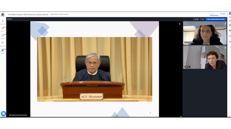Click the screenshare presenter name caption
The width and height of the screenshot is (231, 129).
18,115
